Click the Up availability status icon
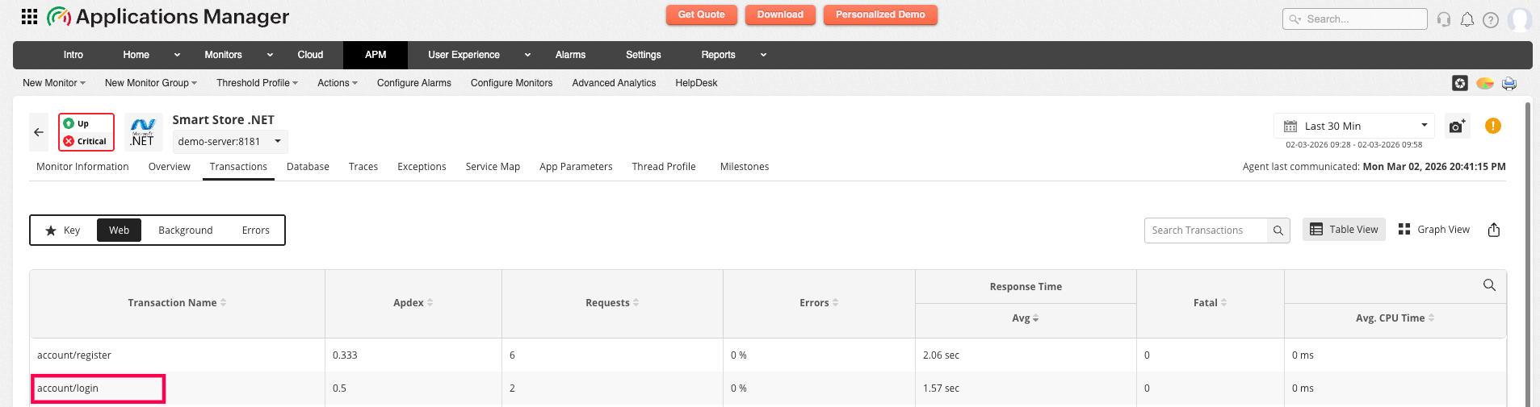Screen dimensions: 1540x407 click(69, 123)
